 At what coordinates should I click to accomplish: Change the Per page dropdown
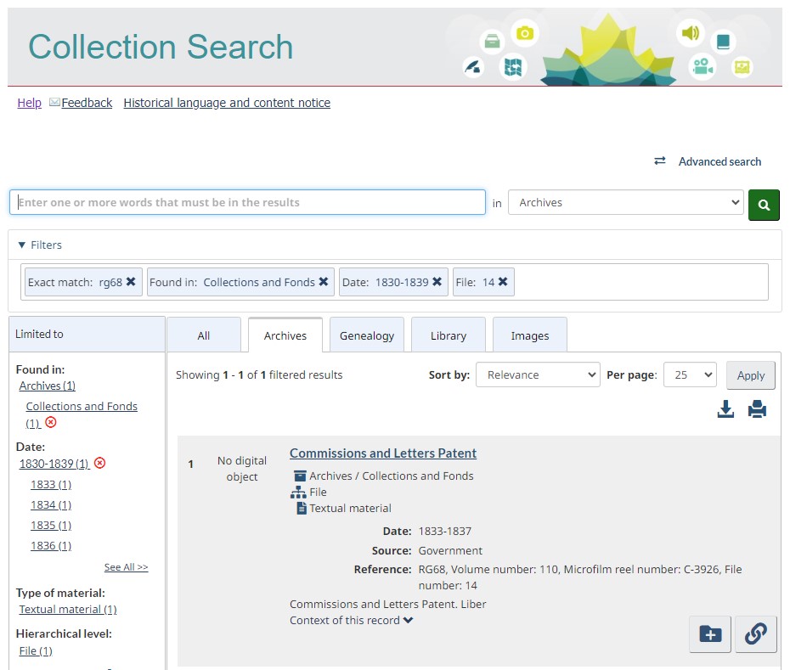tap(689, 374)
